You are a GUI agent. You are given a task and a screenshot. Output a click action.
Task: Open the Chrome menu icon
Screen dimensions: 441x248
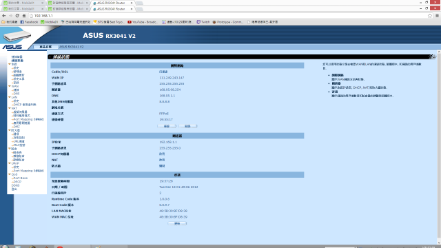[437, 16]
